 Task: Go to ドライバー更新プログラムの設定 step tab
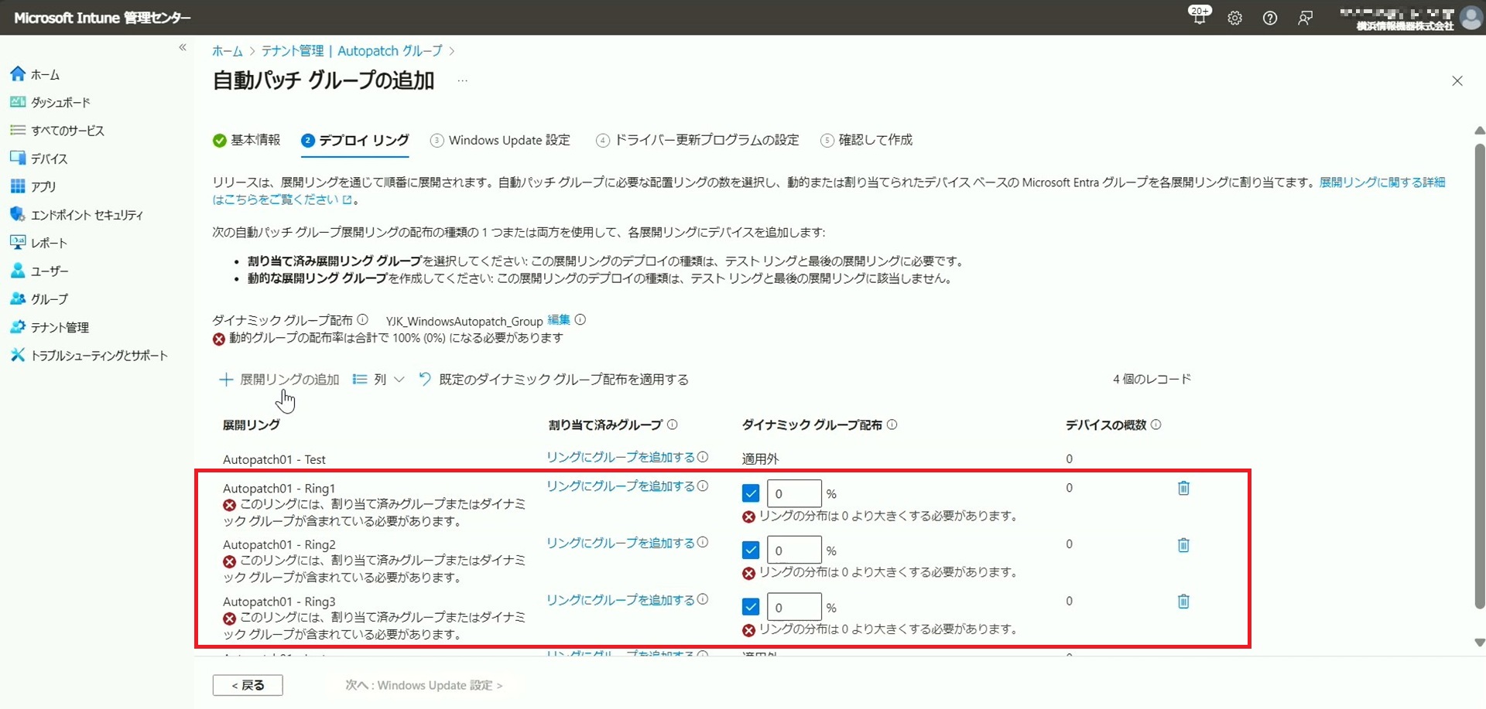[x=697, y=140]
